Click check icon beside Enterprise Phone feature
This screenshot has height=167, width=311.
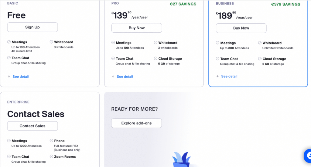click(51, 141)
